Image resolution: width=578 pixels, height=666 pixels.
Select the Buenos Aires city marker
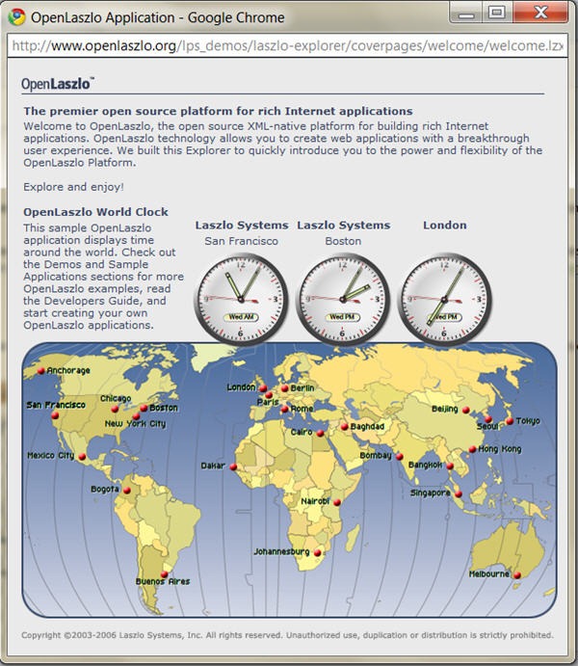point(165,574)
